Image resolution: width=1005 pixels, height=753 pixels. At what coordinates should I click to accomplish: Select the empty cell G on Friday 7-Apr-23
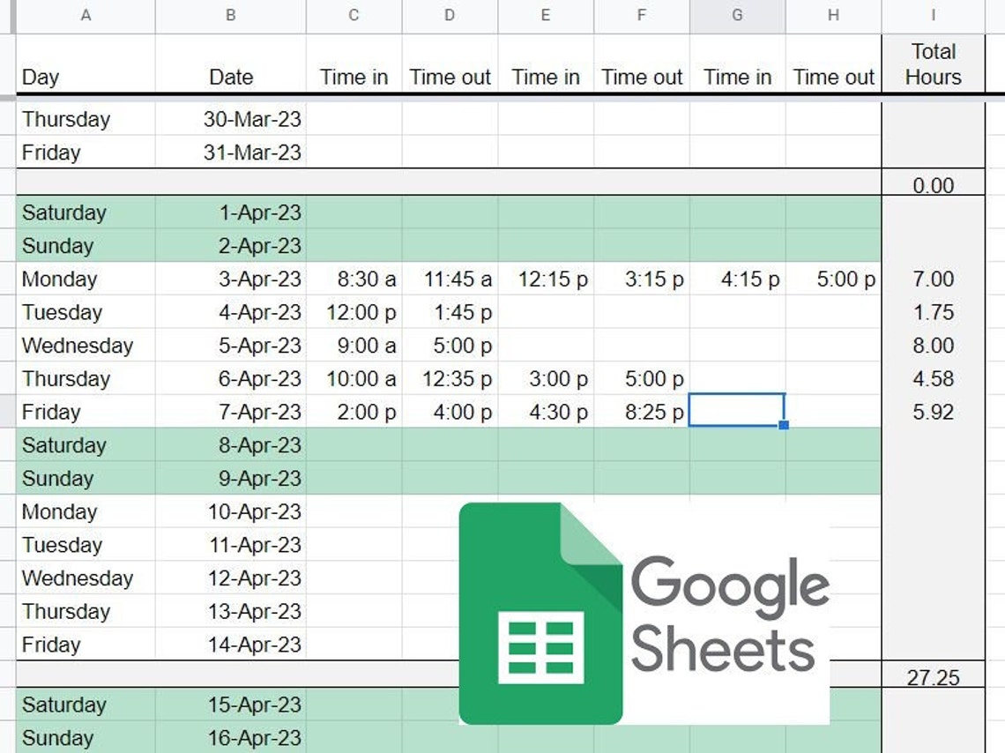tap(737, 410)
